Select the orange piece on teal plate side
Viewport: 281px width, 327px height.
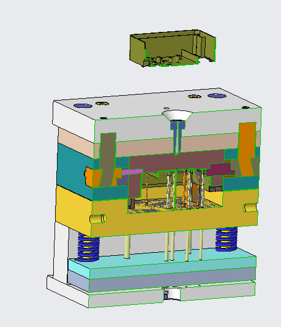click(x=89, y=177)
